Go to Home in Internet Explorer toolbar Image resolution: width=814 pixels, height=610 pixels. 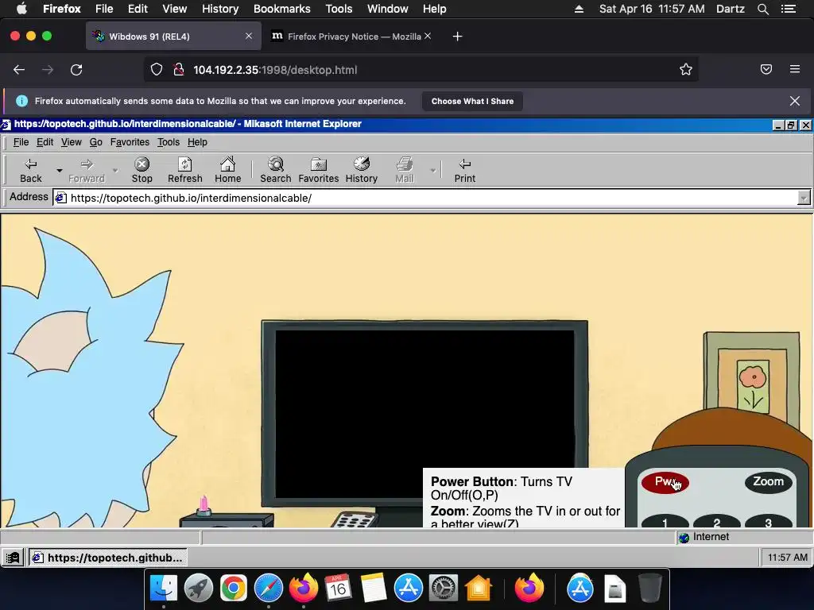[228, 170]
